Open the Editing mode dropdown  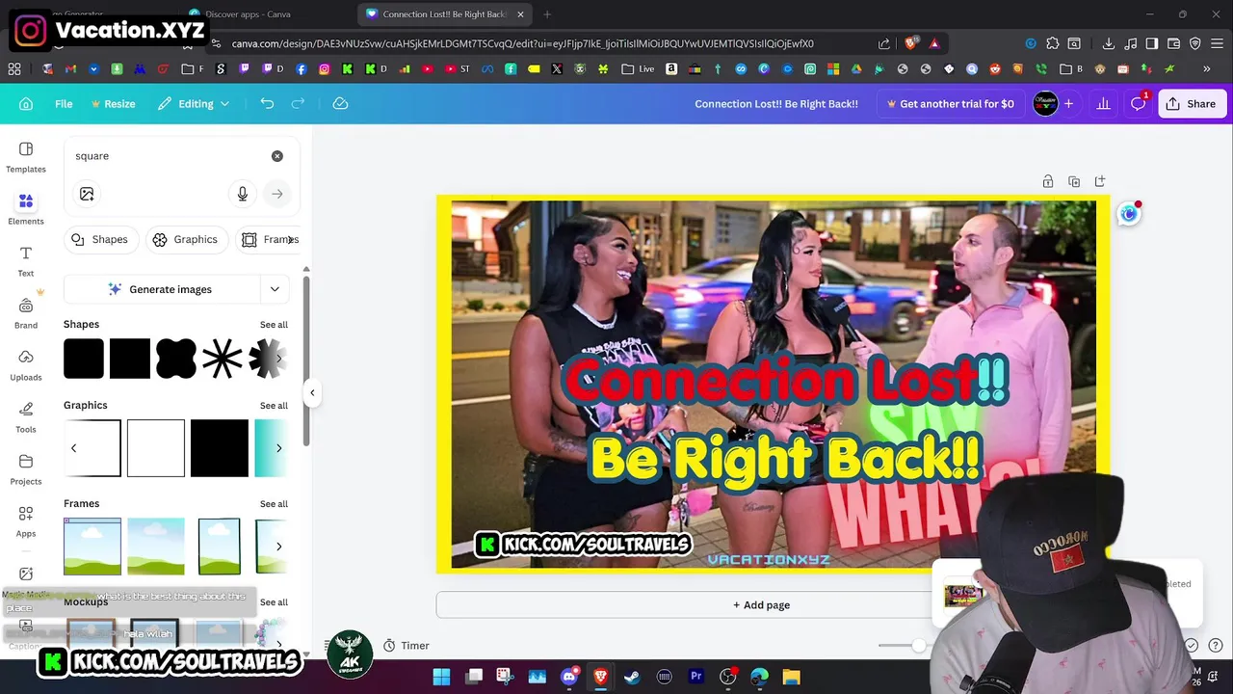(x=195, y=103)
